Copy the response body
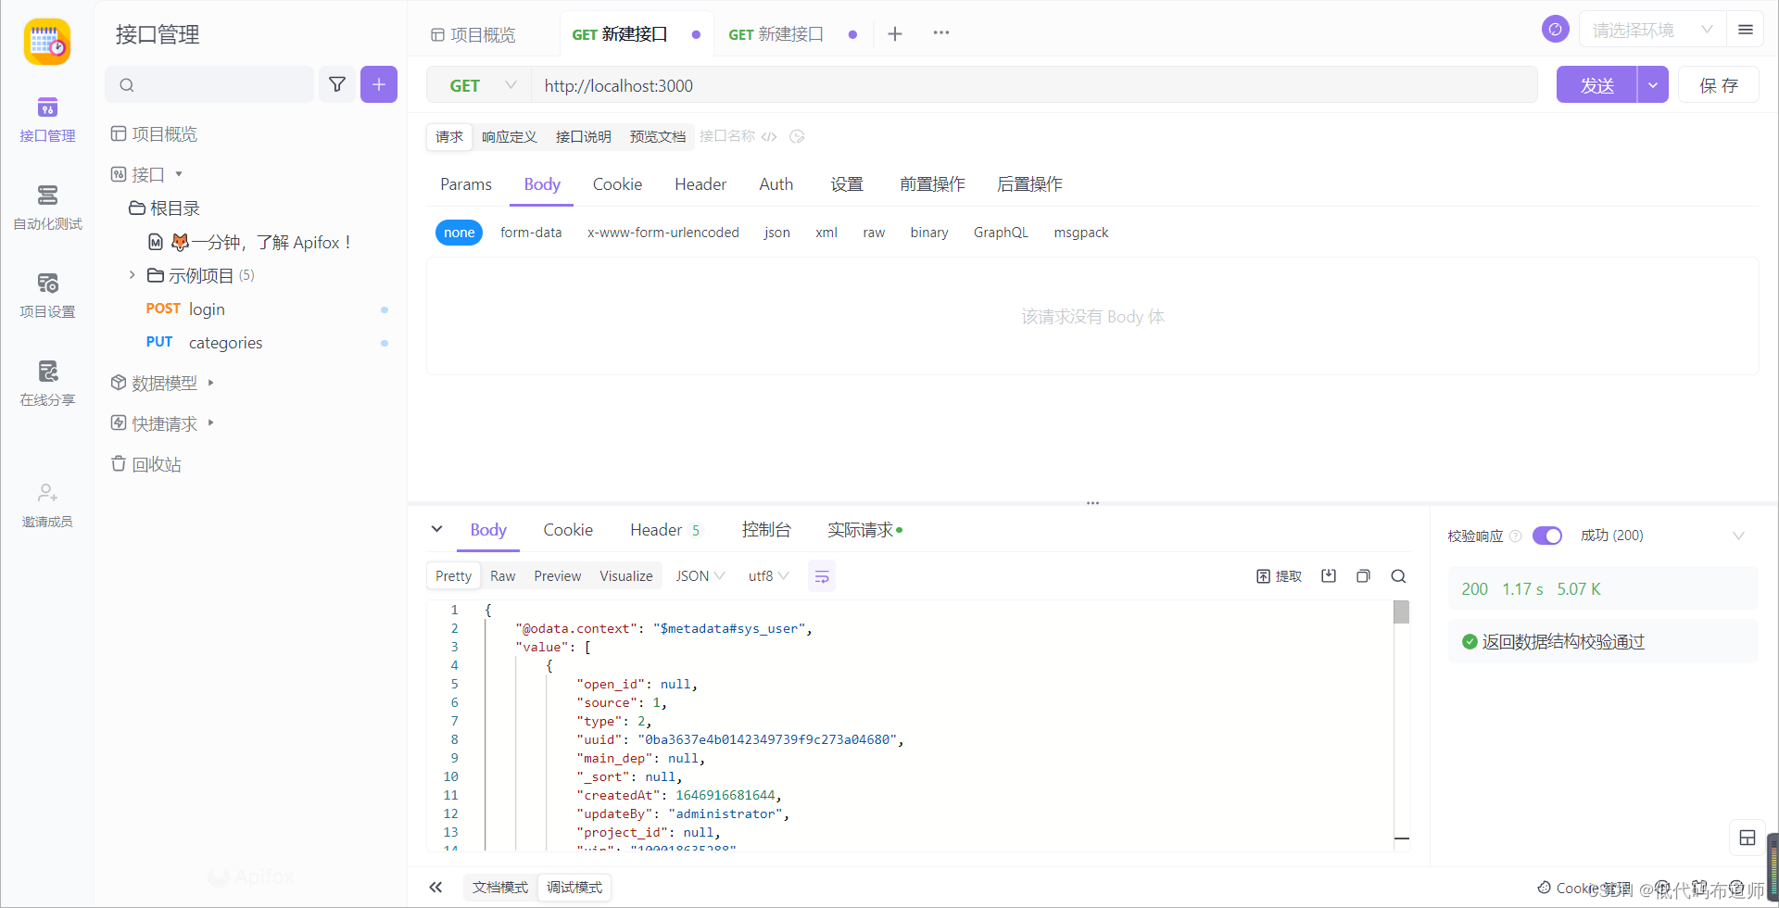 (1363, 576)
